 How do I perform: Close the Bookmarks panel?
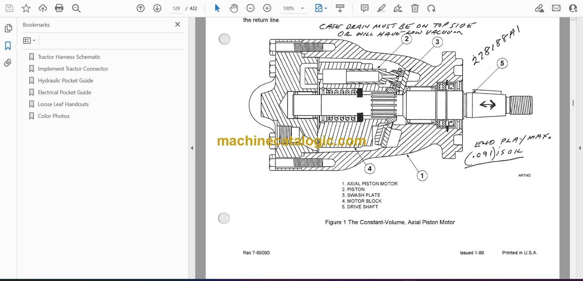click(178, 24)
